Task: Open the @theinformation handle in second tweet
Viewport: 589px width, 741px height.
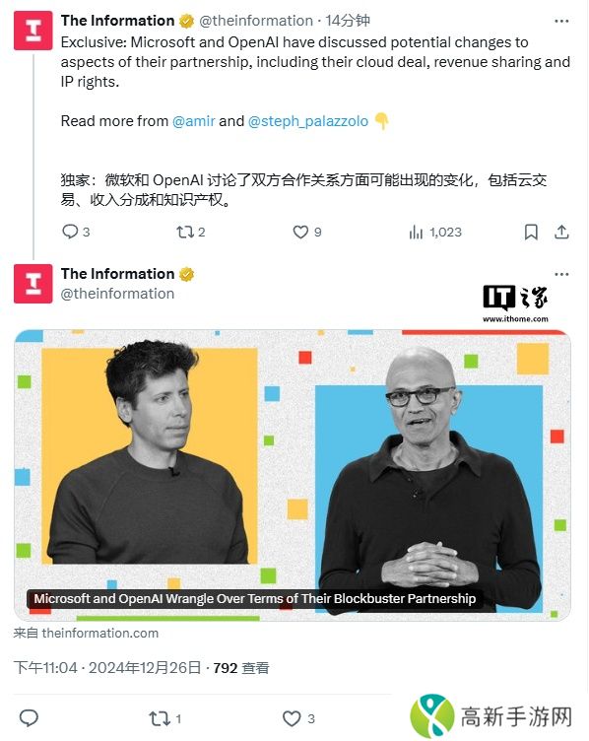Action: [117, 294]
